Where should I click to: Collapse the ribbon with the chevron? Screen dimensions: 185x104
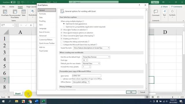[x=183, y=21]
